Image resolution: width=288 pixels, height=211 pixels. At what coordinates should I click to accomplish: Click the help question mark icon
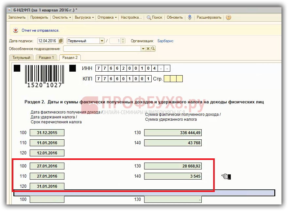coord(229,17)
